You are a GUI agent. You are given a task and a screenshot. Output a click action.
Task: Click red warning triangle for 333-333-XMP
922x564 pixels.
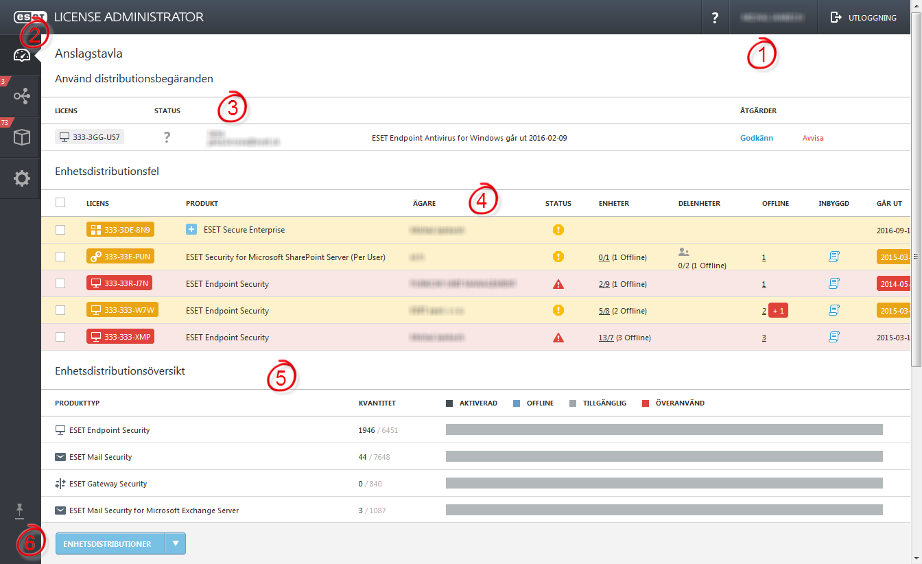point(558,338)
